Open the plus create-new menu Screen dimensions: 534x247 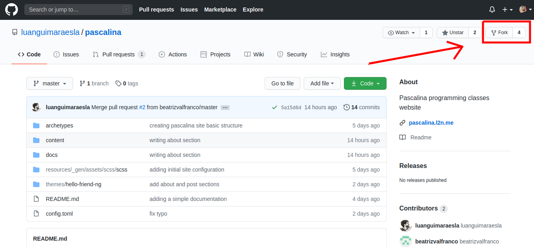tap(507, 10)
